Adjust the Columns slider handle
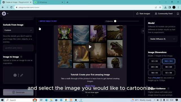Screen dimensions: 181x102 pyautogui.click(x=115, y=21)
